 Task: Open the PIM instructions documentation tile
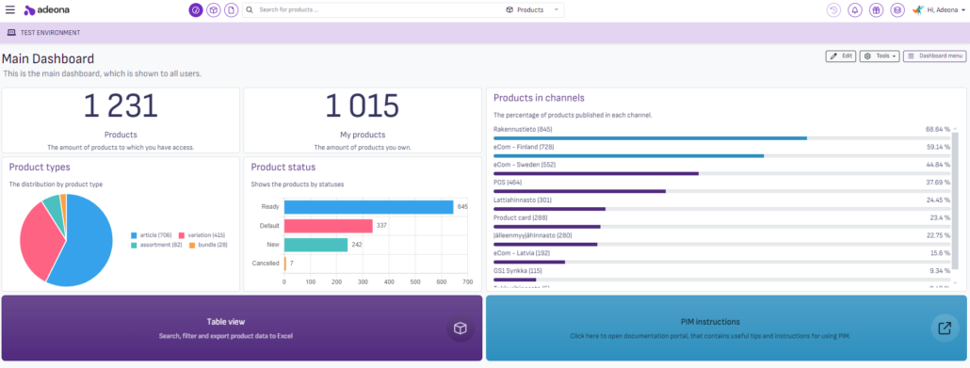[x=726, y=328]
